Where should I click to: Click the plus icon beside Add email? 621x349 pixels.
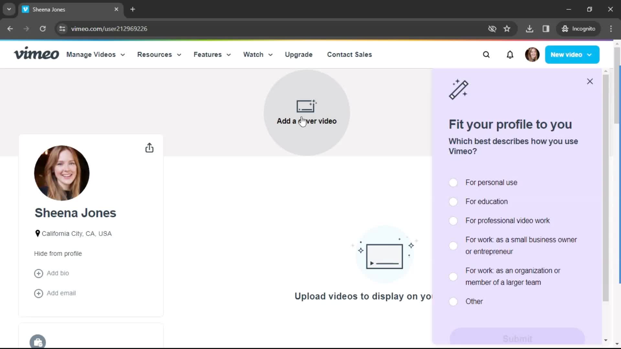tap(38, 293)
